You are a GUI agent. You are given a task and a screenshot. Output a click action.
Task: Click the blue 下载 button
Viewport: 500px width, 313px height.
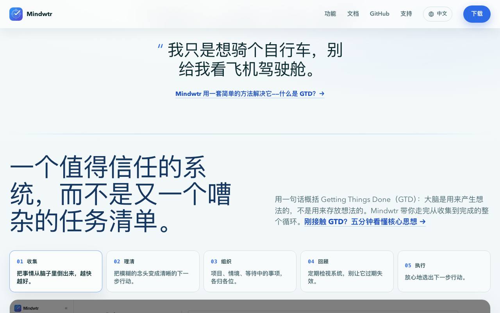pos(477,14)
